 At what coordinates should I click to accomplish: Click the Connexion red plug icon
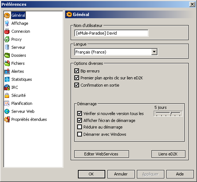[x=7, y=31]
